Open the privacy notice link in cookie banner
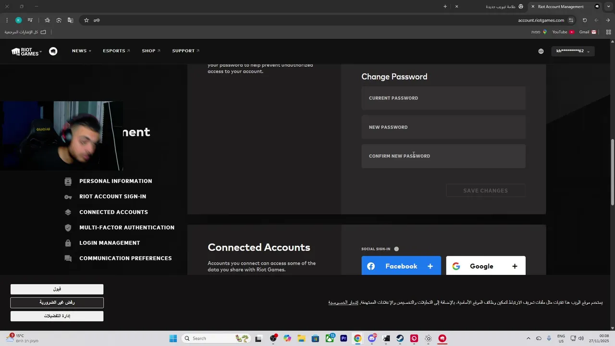Screen dimensions: 615x346 [344, 303]
